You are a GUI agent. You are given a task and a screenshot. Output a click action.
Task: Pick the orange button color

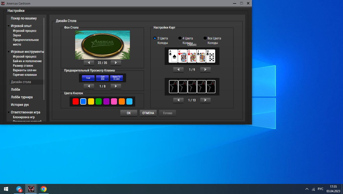(x=122, y=102)
